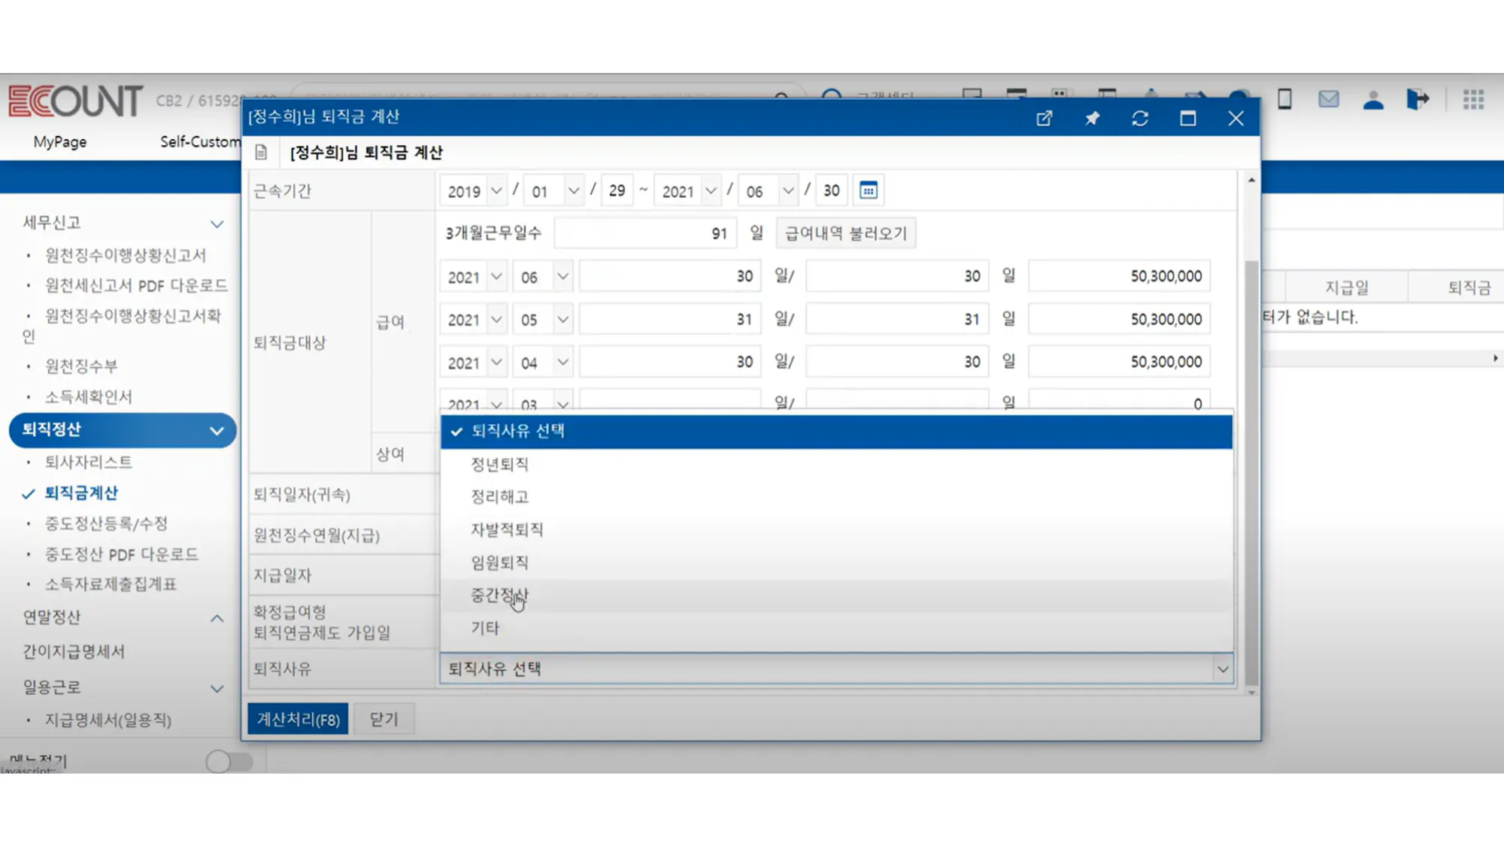
Task: Open Self-Custom tab
Action: pos(201,141)
